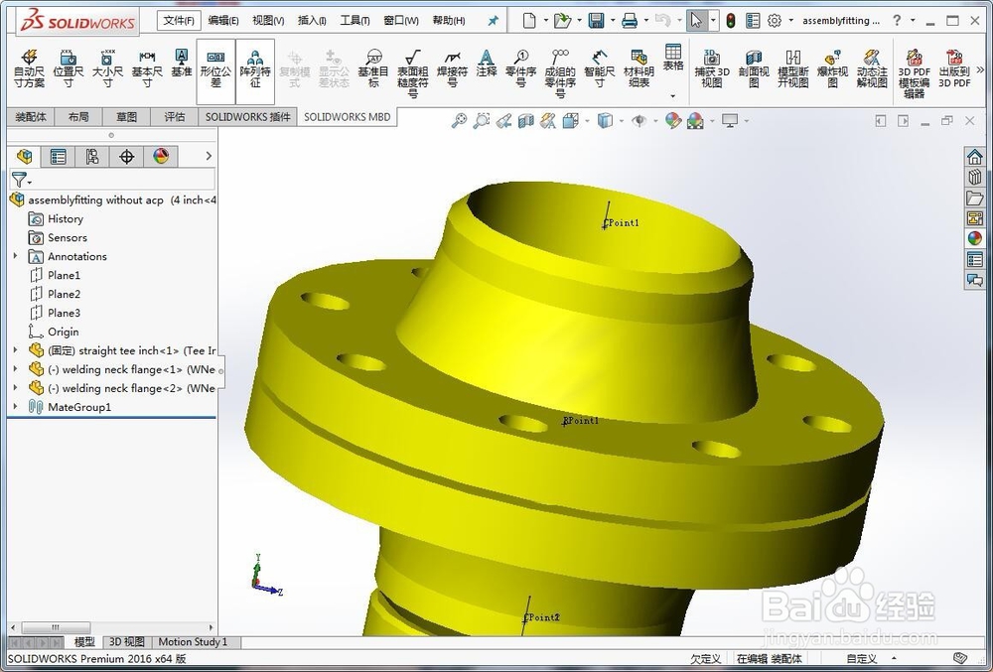Select PropertyManager tab icon
Image resolution: width=993 pixels, height=672 pixels.
59,156
